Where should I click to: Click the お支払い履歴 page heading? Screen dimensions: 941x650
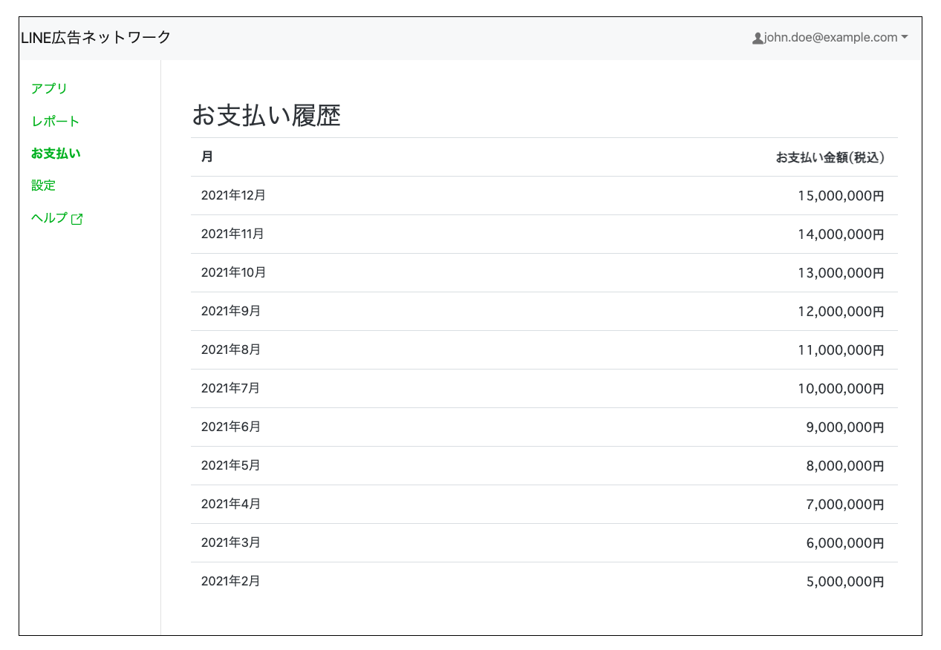coord(266,115)
